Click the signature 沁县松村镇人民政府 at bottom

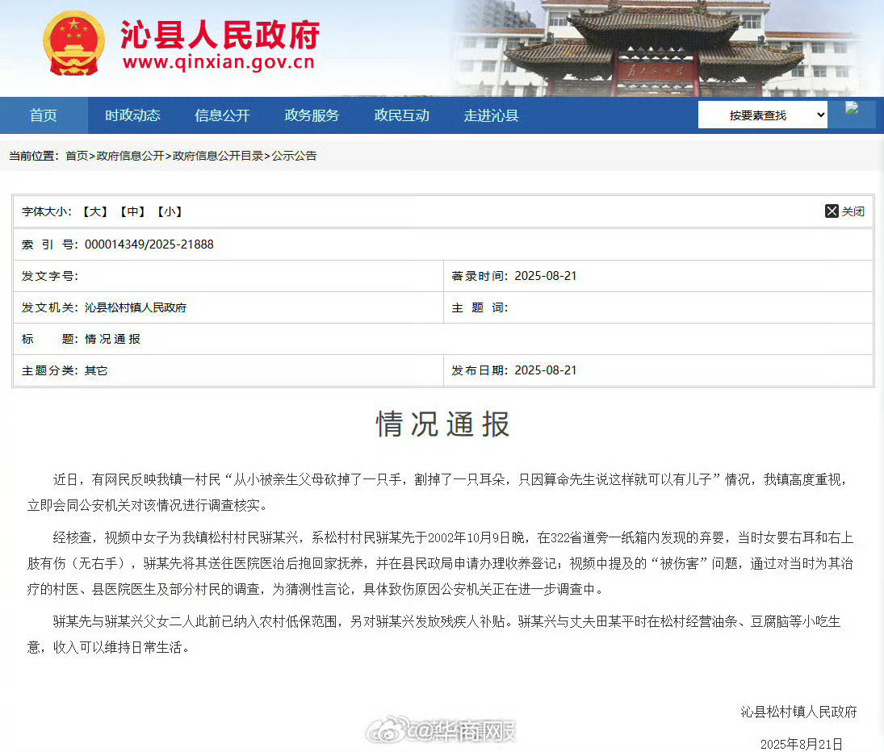point(798,712)
